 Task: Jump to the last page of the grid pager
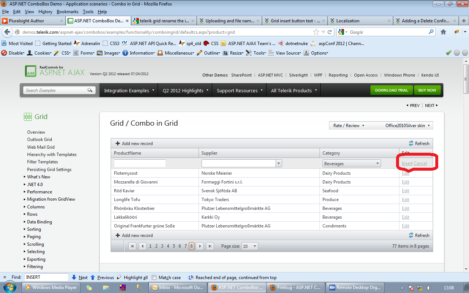click(x=210, y=246)
